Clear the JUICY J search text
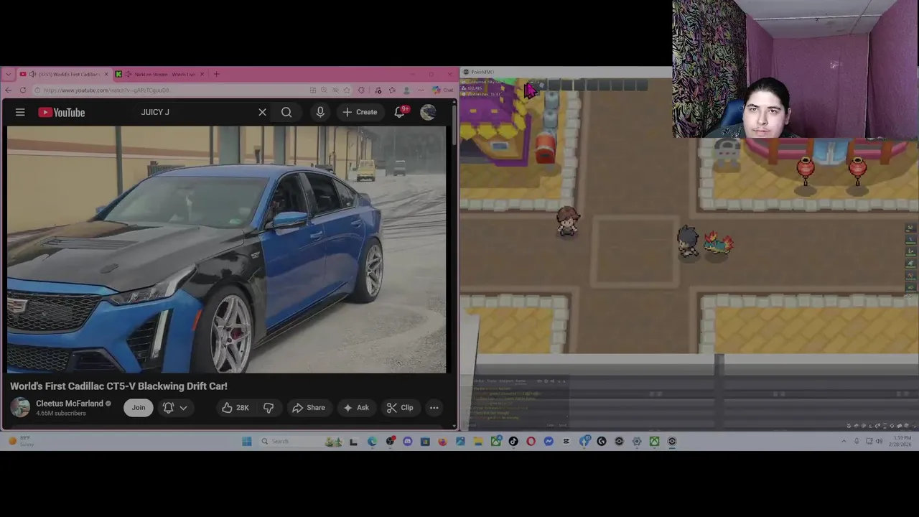Image resolution: width=919 pixels, height=517 pixels. tap(262, 112)
